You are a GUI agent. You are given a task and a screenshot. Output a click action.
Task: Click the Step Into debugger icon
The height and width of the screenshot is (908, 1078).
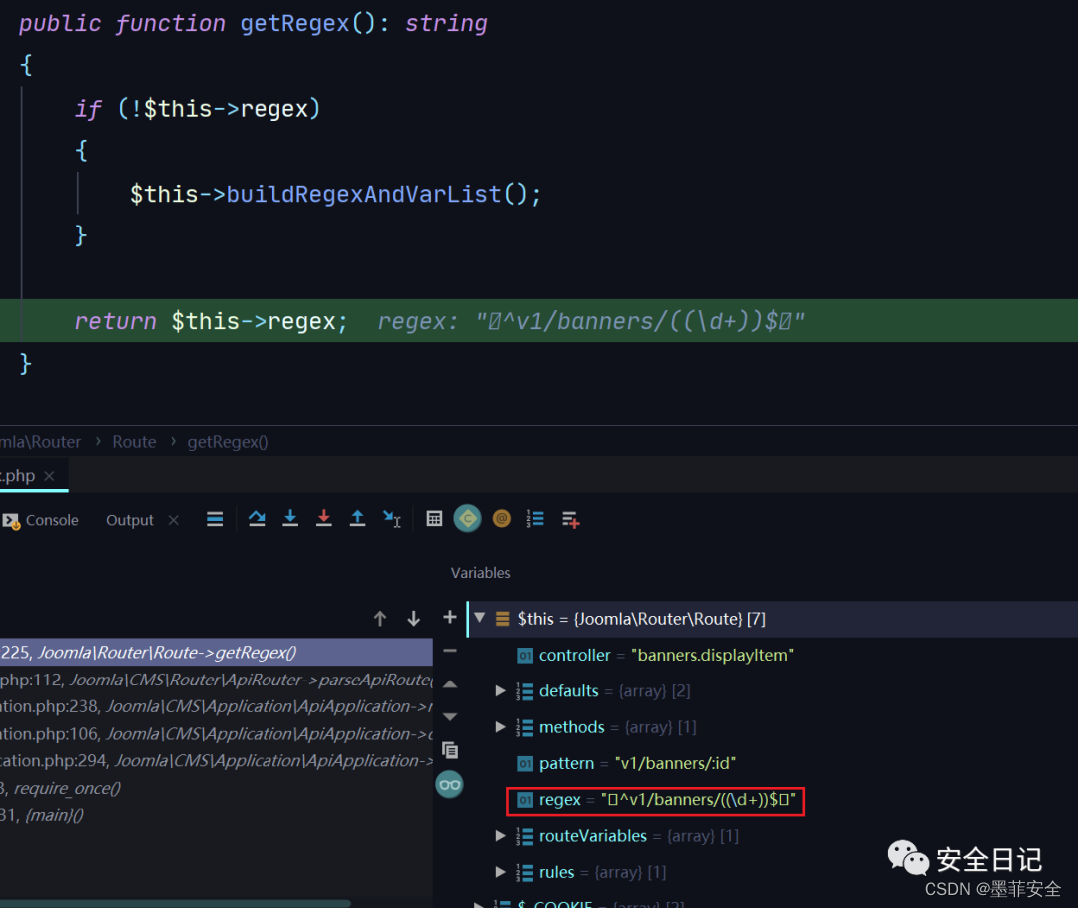tap(290, 519)
